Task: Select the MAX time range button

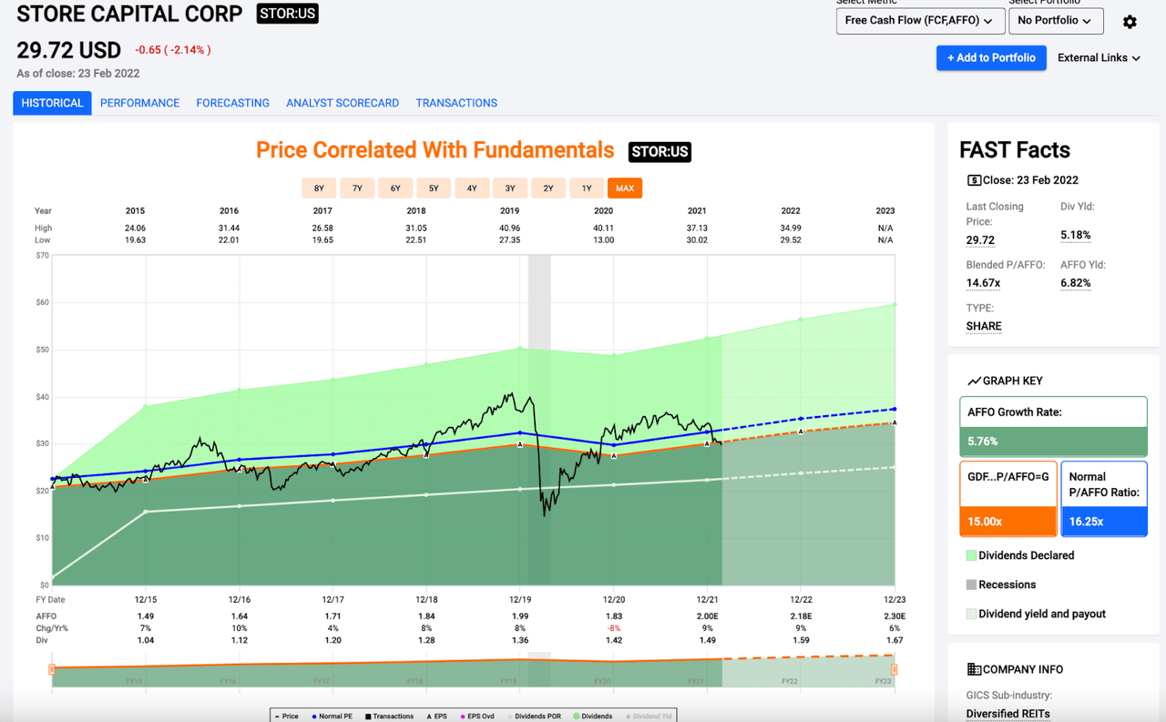Action: (x=625, y=188)
